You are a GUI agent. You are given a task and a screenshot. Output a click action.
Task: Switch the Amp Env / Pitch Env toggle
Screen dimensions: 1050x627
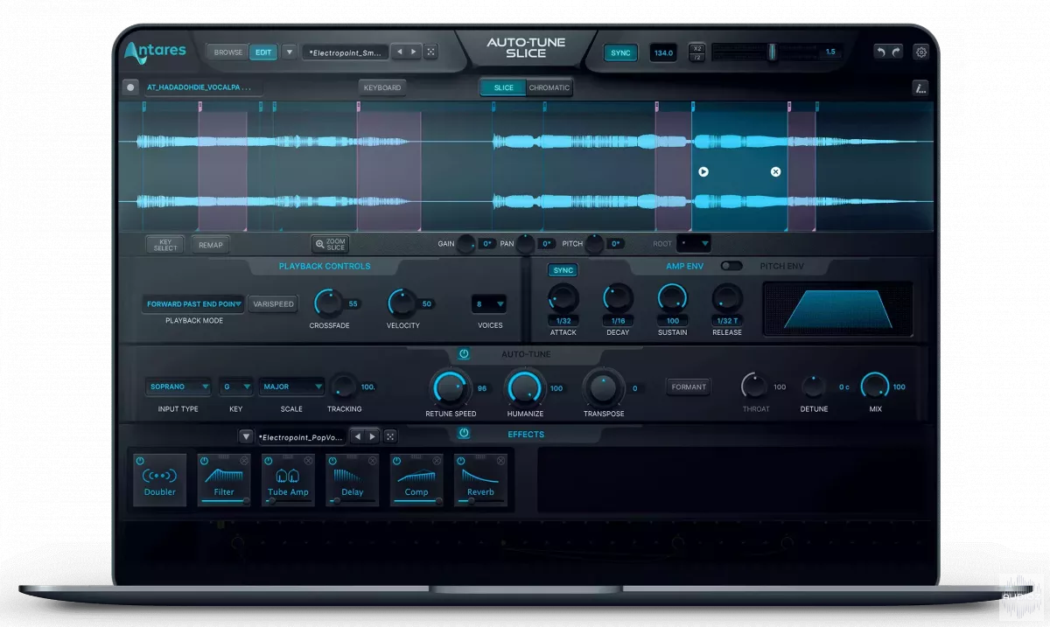pyautogui.click(x=731, y=266)
